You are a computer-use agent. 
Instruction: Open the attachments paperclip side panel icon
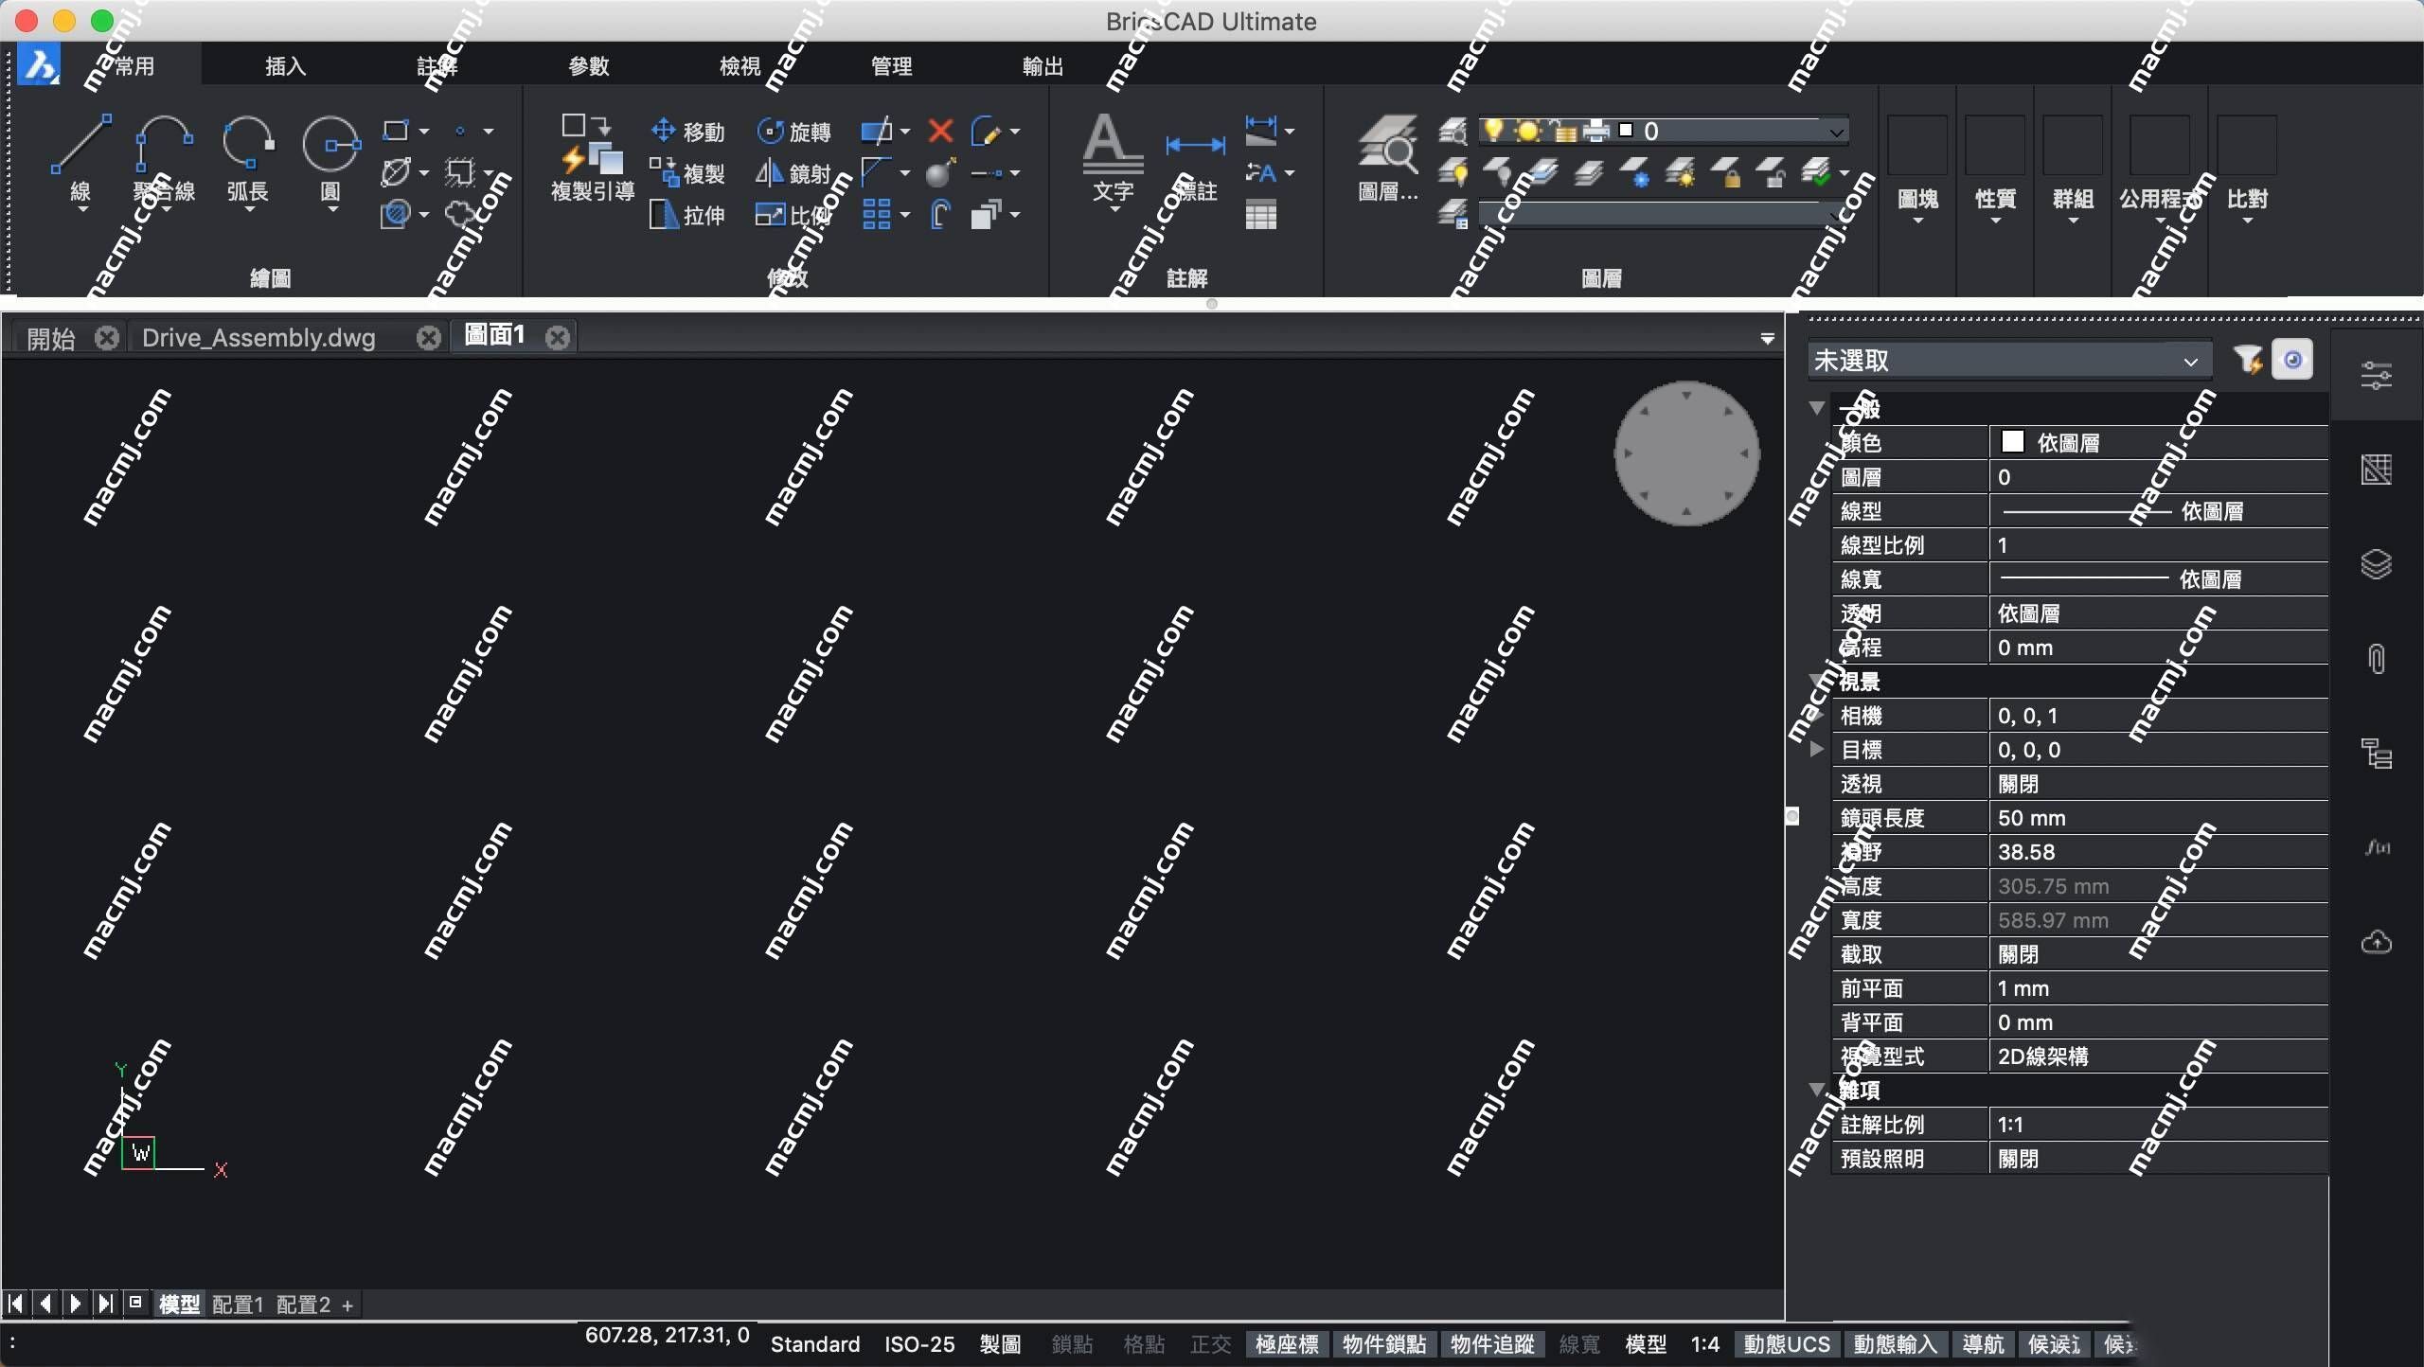(x=2377, y=659)
